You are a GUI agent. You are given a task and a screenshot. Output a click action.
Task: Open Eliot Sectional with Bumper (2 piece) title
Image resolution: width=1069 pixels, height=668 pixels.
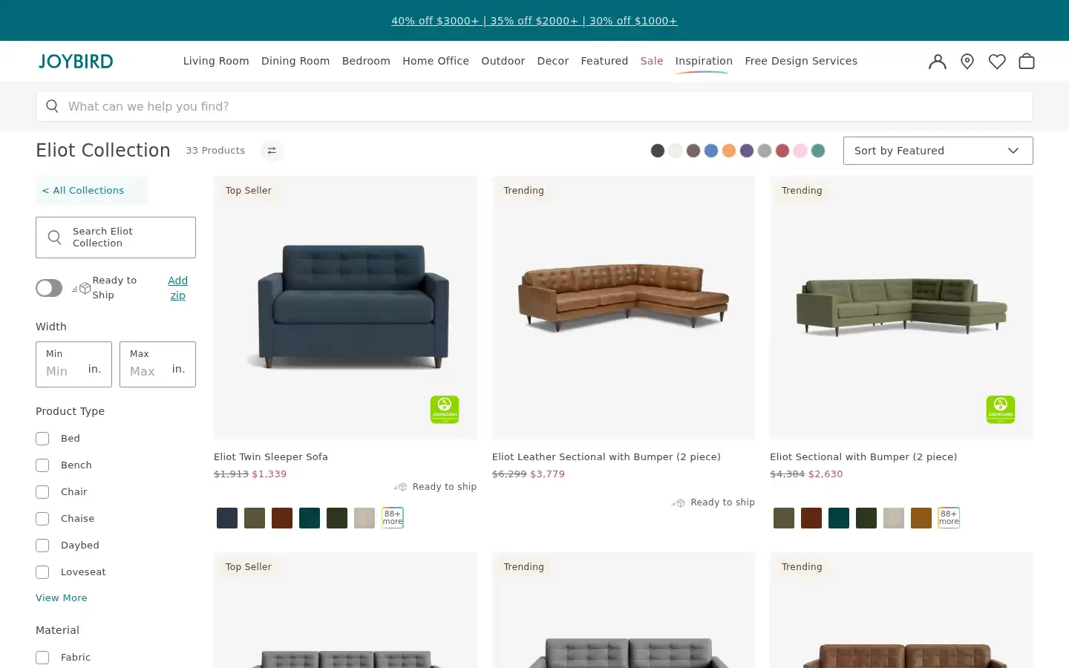pos(863,457)
